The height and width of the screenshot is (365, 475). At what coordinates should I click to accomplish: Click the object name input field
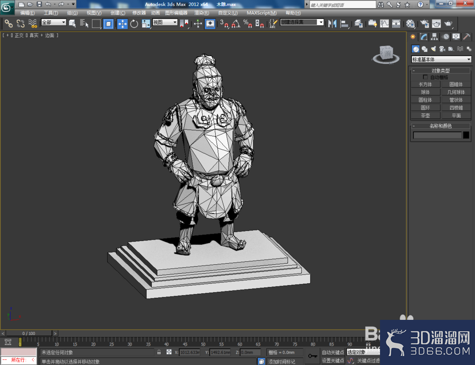click(x=437, y=135)
